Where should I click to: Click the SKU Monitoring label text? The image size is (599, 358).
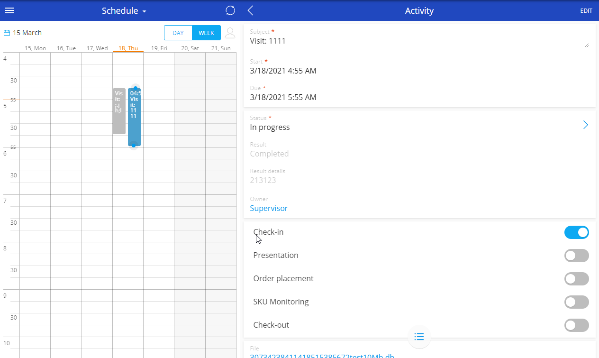pos(281,302)
